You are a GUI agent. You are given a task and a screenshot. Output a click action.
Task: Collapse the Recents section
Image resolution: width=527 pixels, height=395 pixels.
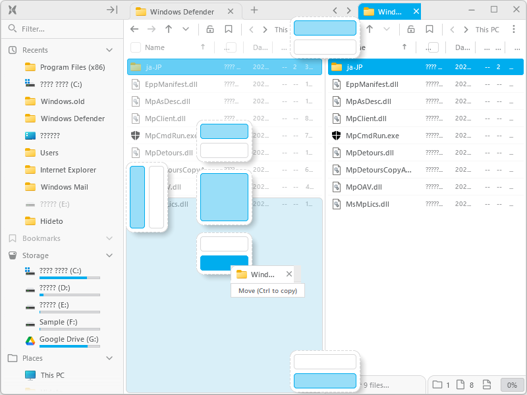(x=109, y=50)
